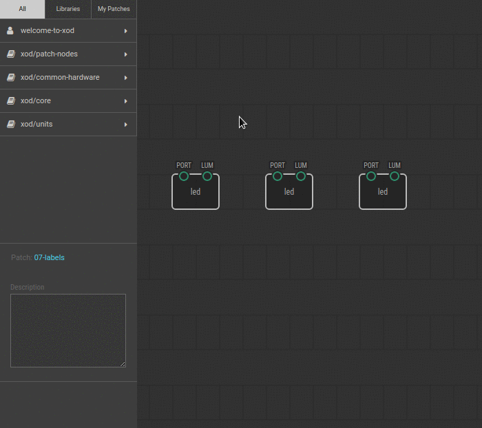This screenshot has width=482, height=428.
Task: Expand xod/patch-nodes library arrow
Action: pyautogui.click(x=126, y=54)
